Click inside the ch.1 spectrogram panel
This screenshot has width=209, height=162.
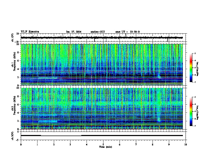[102, 65]
